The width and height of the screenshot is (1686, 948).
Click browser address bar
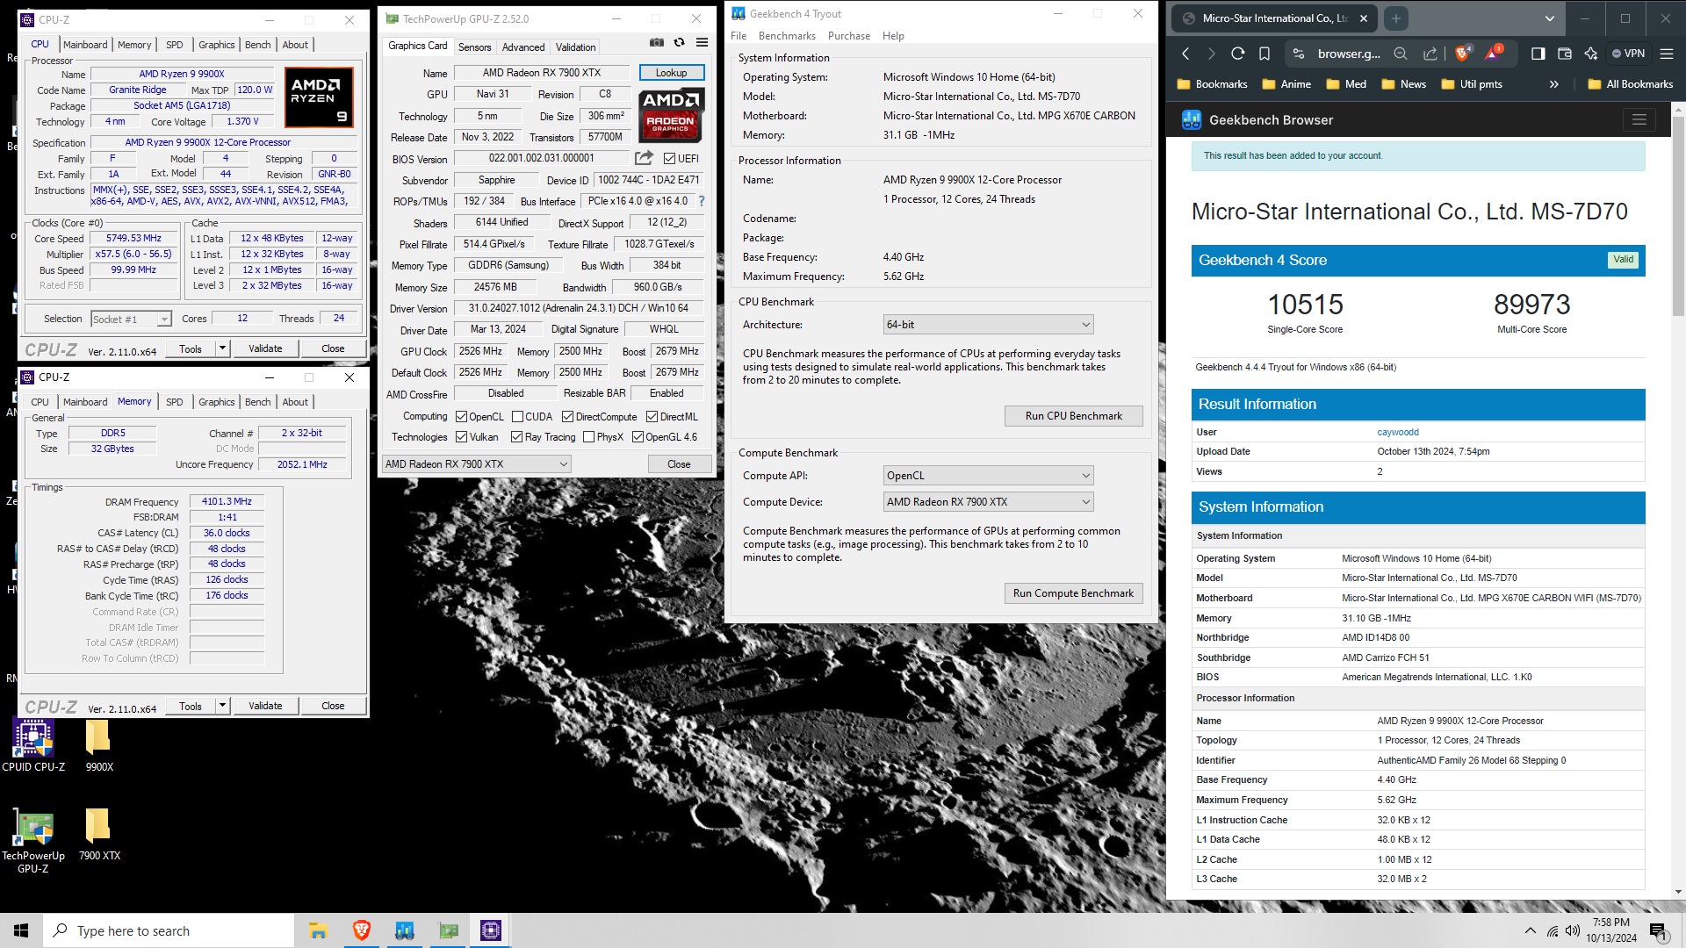[x=1348, y=54]
